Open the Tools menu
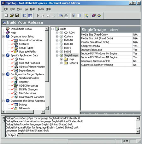The height and width of the screenshot is (144, 142). point(41,9)
